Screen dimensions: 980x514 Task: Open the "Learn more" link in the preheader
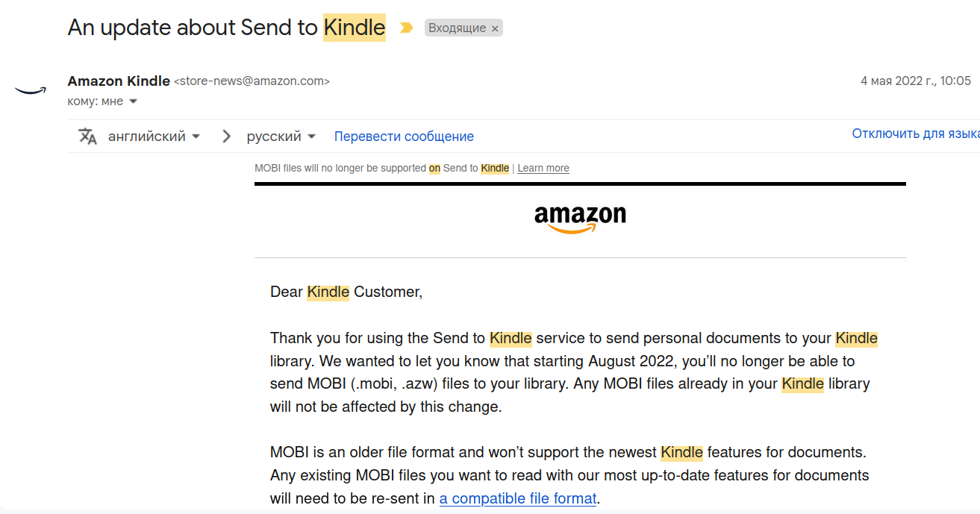pos(543,169)
